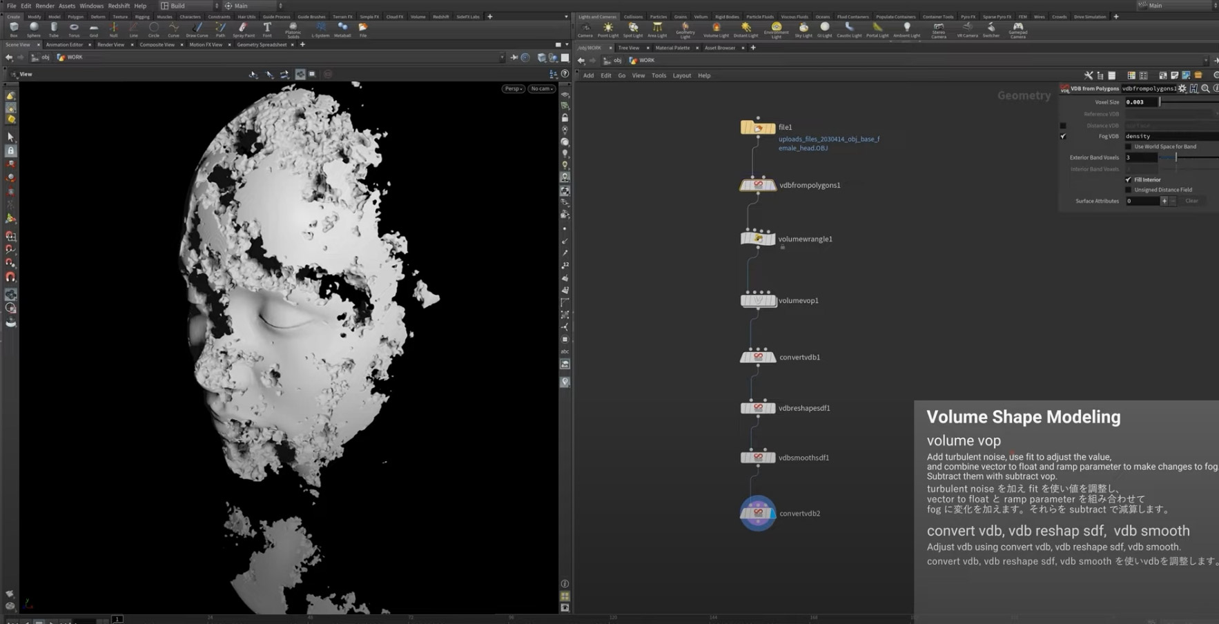Image resolution: width=1219 pixels, height=624 pixels.
Task: Click the Clear surface attributes button
Action: click(x=1191, y=201)
